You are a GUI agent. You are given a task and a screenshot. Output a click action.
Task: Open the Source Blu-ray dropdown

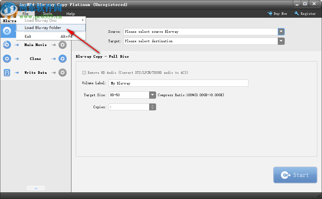point(281,32)
